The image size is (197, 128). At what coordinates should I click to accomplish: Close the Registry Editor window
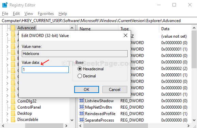190,5
